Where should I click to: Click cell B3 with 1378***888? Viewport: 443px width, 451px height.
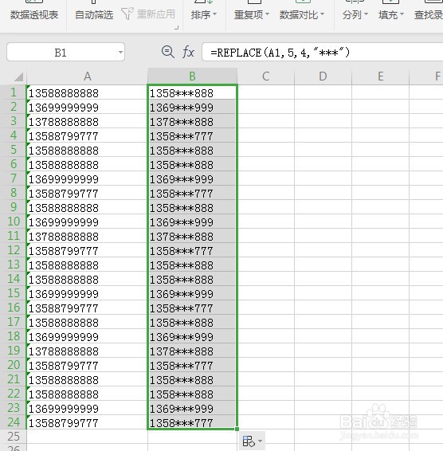tap(192, 121)
